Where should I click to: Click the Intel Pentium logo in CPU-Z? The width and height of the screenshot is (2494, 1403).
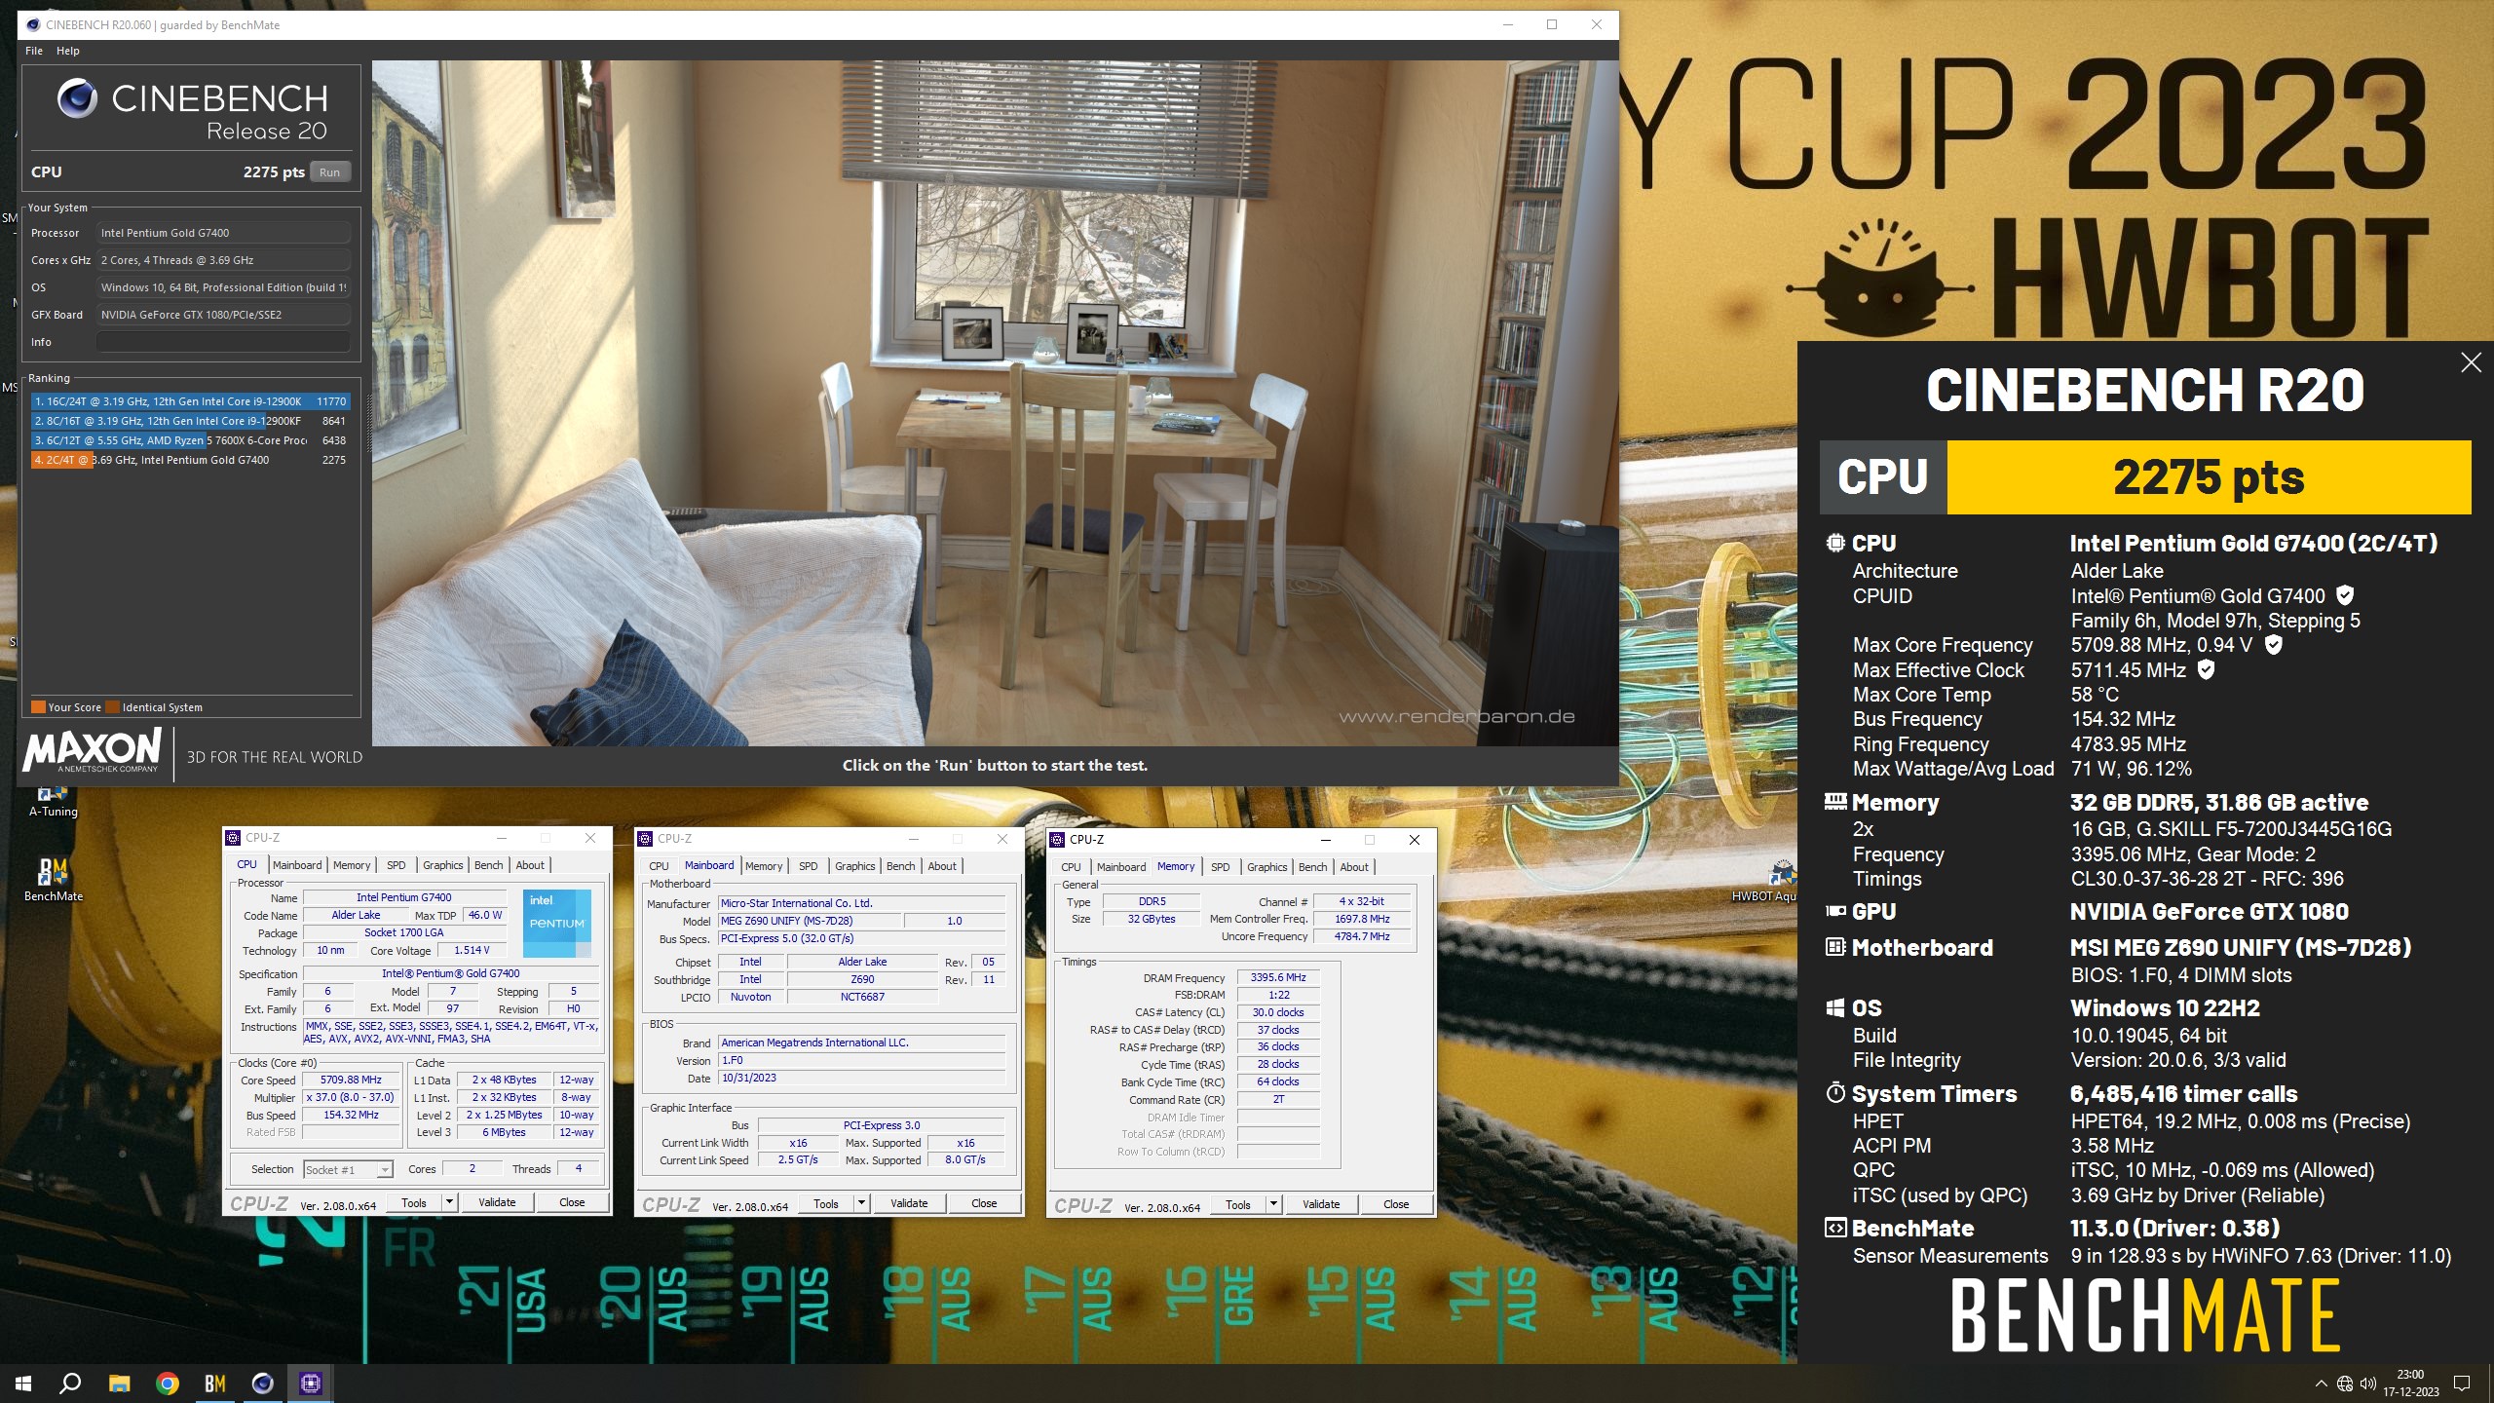[557, 922]
